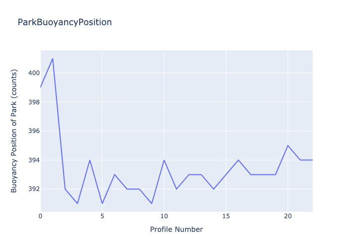Screen dimensions: 353x252
Task: Click the y-axis tick label 396
Action: tap(34, 131)
